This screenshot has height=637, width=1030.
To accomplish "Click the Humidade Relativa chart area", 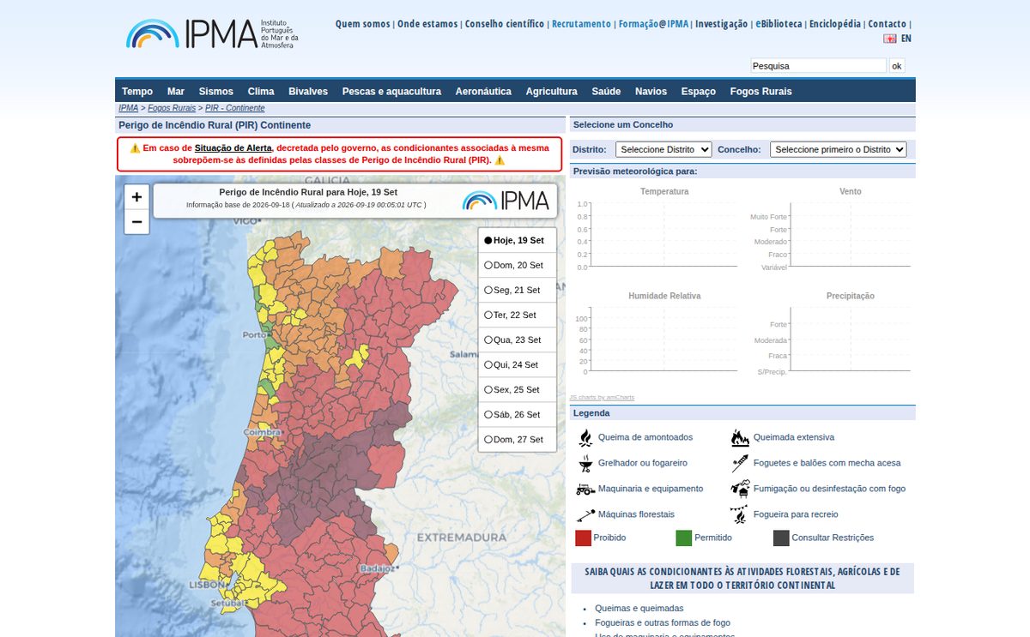I will (664, 340).
